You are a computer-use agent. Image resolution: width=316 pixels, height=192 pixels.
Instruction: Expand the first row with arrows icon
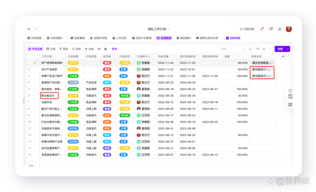click(x=35, y=63)
